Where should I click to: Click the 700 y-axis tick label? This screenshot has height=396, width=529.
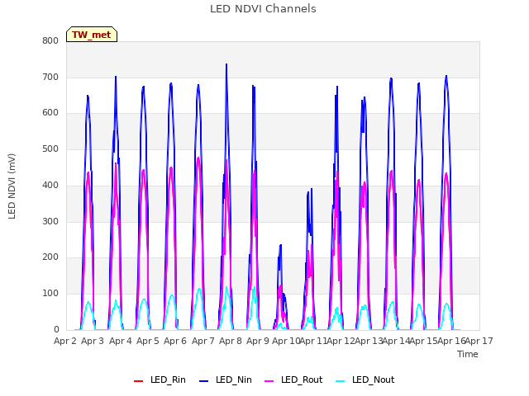[50, 77]
